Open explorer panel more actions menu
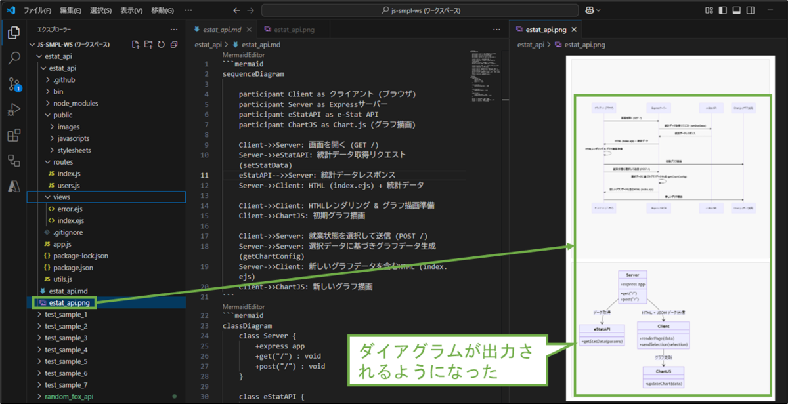This screenshot has width=788, height=404. pyautogui.click(x=173, y=30)
